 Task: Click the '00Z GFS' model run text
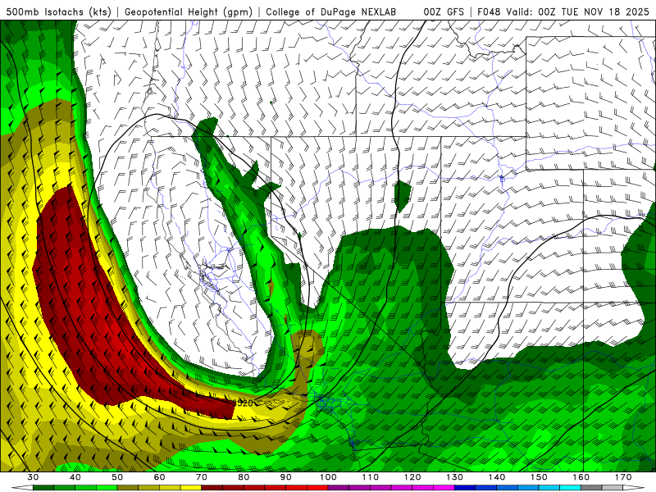444,11
